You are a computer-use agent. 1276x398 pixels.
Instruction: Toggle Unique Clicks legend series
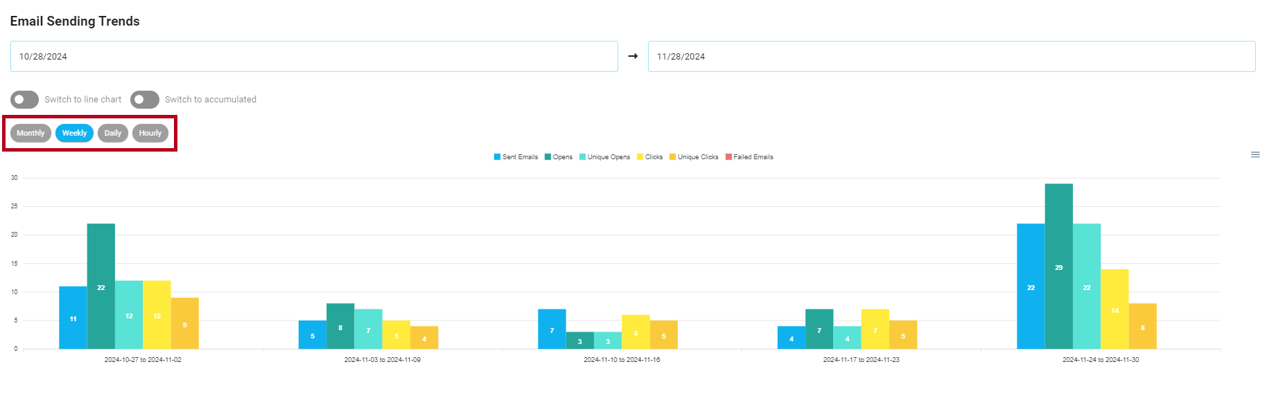(694, 157)
